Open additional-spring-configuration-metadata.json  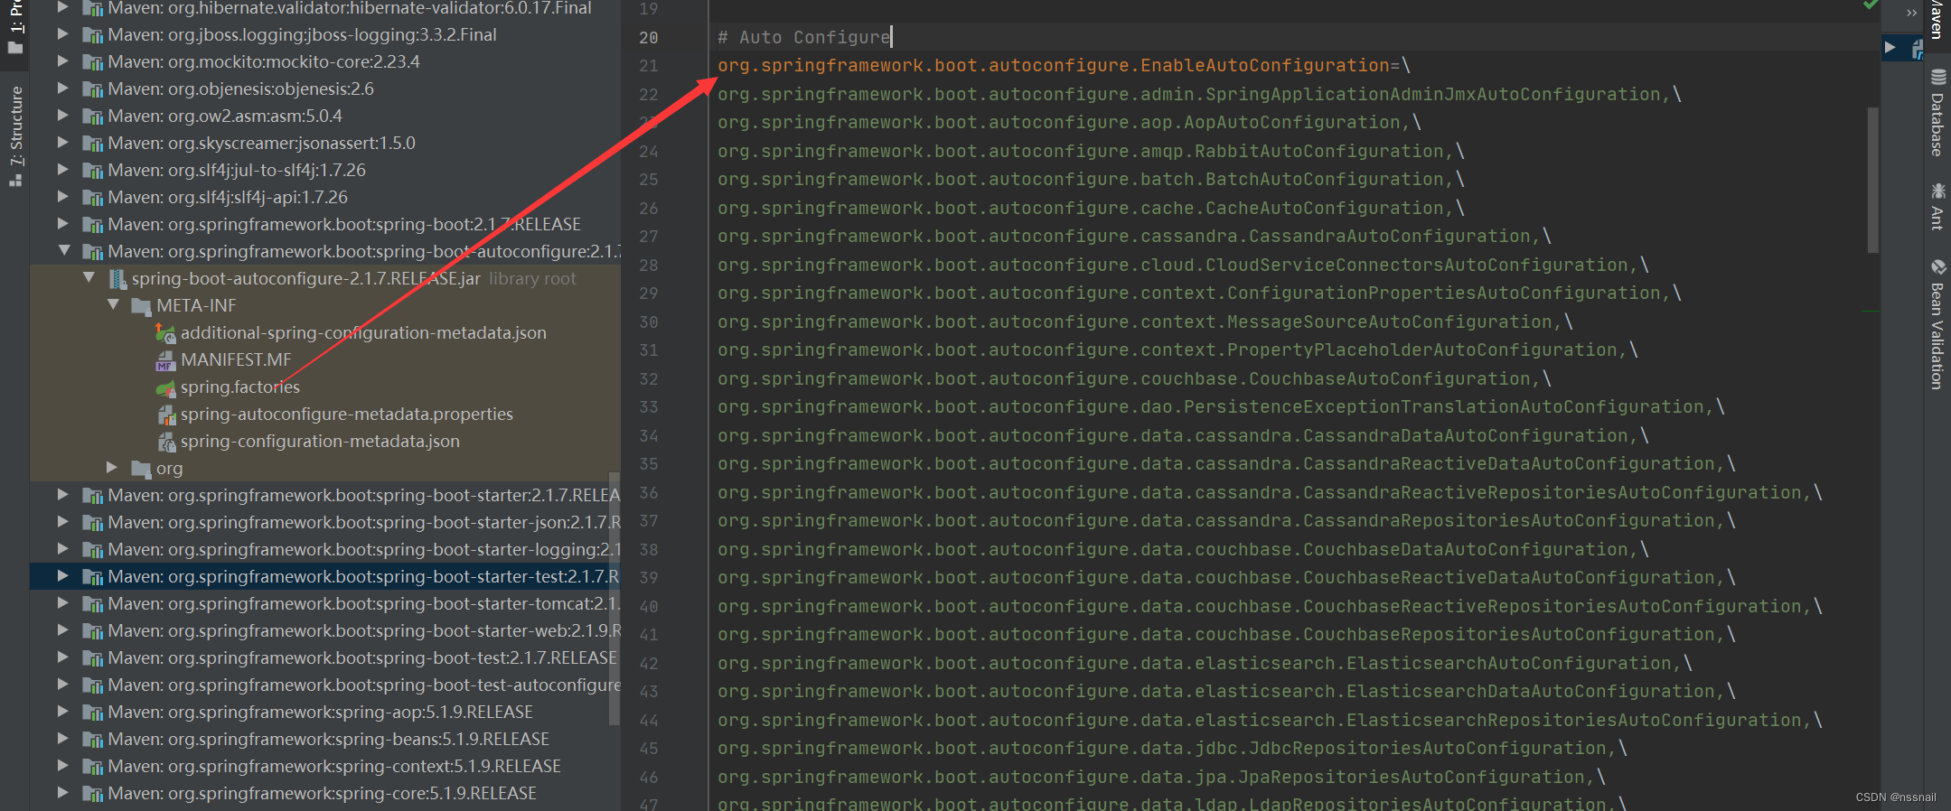363,332
